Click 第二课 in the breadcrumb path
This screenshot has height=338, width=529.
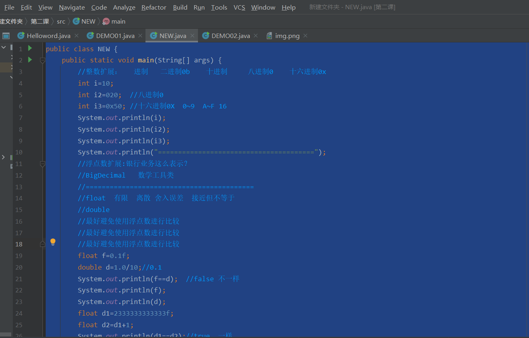(40, 21)
